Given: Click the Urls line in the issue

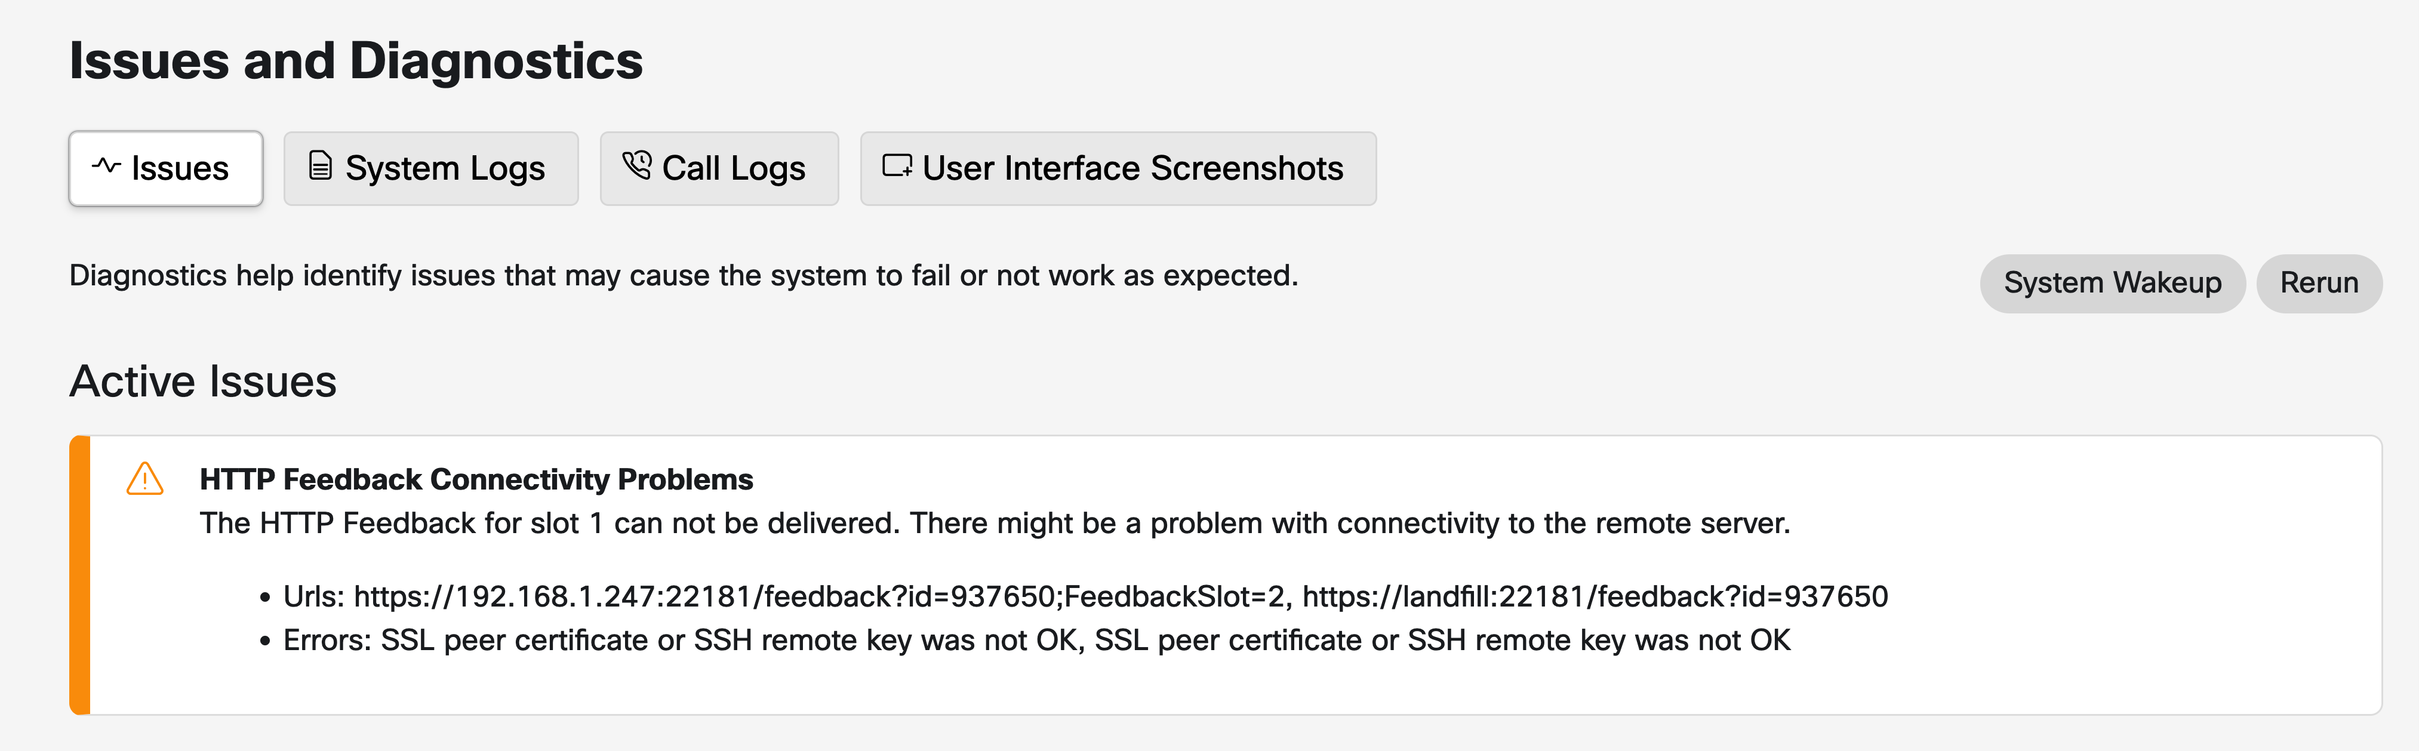Looking at the screenshot, I should click(1085, 596).
